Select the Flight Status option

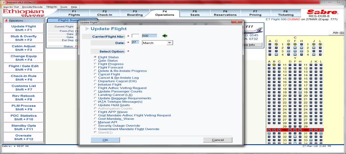[95, 57]
